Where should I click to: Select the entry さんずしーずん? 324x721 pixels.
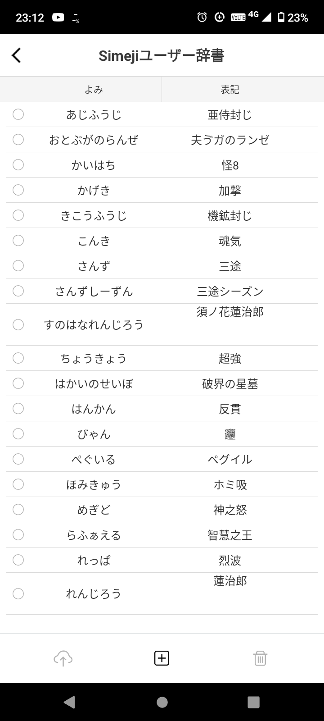[x=18, y=291]
